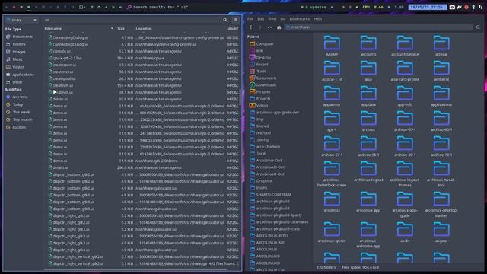The width and height of the screenshot is (487, 274).
Task: Open the Help menu in Thunar
Action: point(317,18)
